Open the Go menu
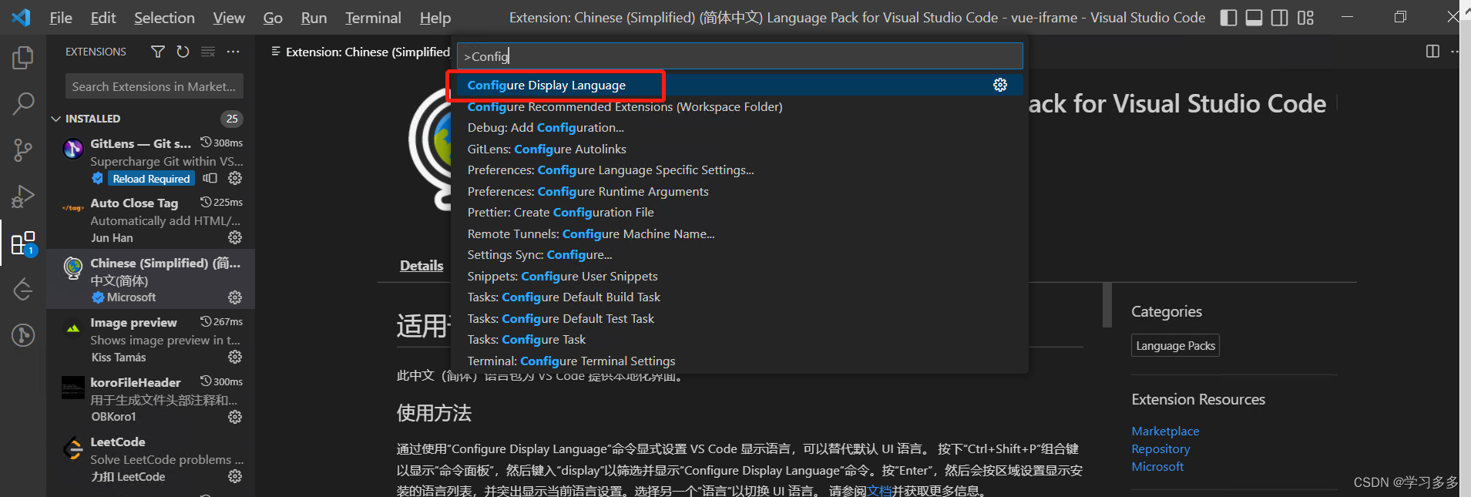Viewport: 1471px width, 497px height. click(273, 18)
